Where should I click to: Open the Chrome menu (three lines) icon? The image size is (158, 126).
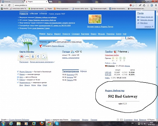tap(156, 5)
